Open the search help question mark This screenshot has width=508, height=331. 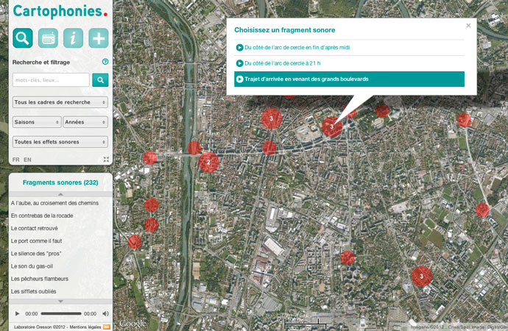click(x=105, y=63)
